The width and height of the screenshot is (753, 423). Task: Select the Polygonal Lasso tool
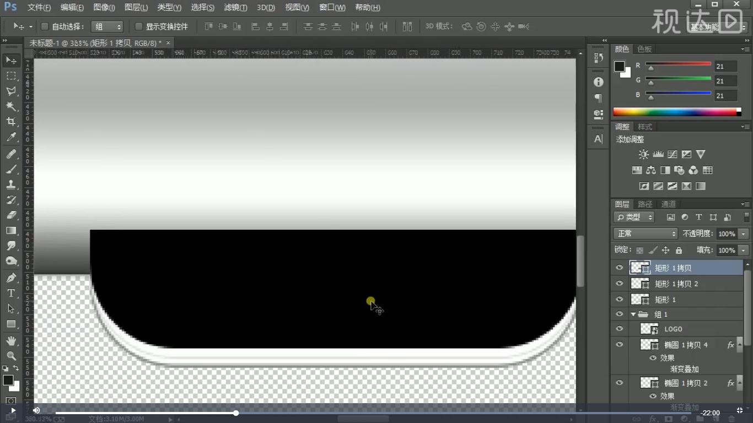click(x=11, y=91)
